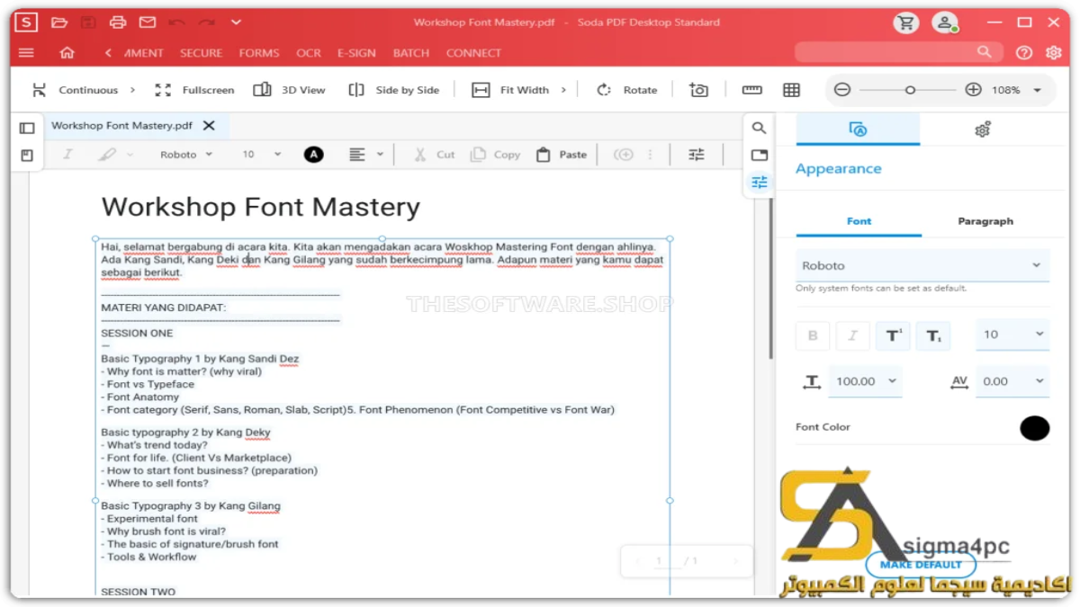This screenshot has height=607, width=1080.
Task: Switch to the Paragraph tab
Action: pos(985,221)
